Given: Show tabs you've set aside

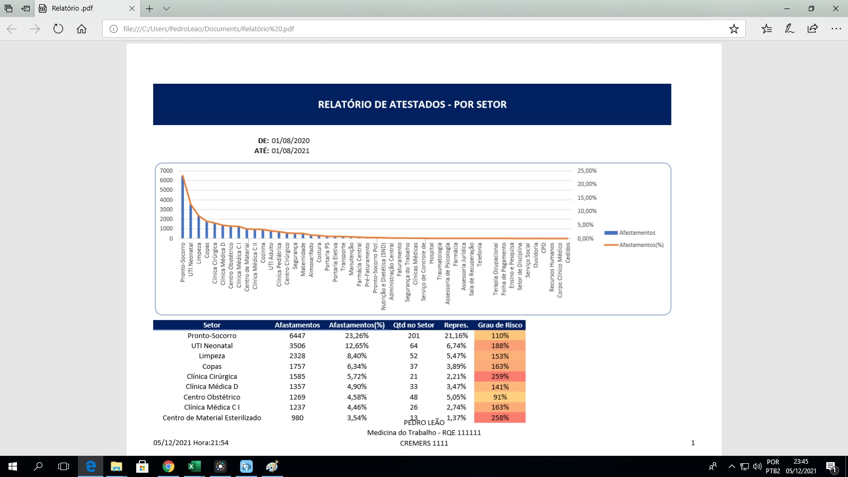Looking at the screenshot, I should point(8,8).
